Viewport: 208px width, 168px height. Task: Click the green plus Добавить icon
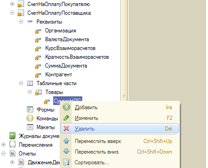coord(67,107)
